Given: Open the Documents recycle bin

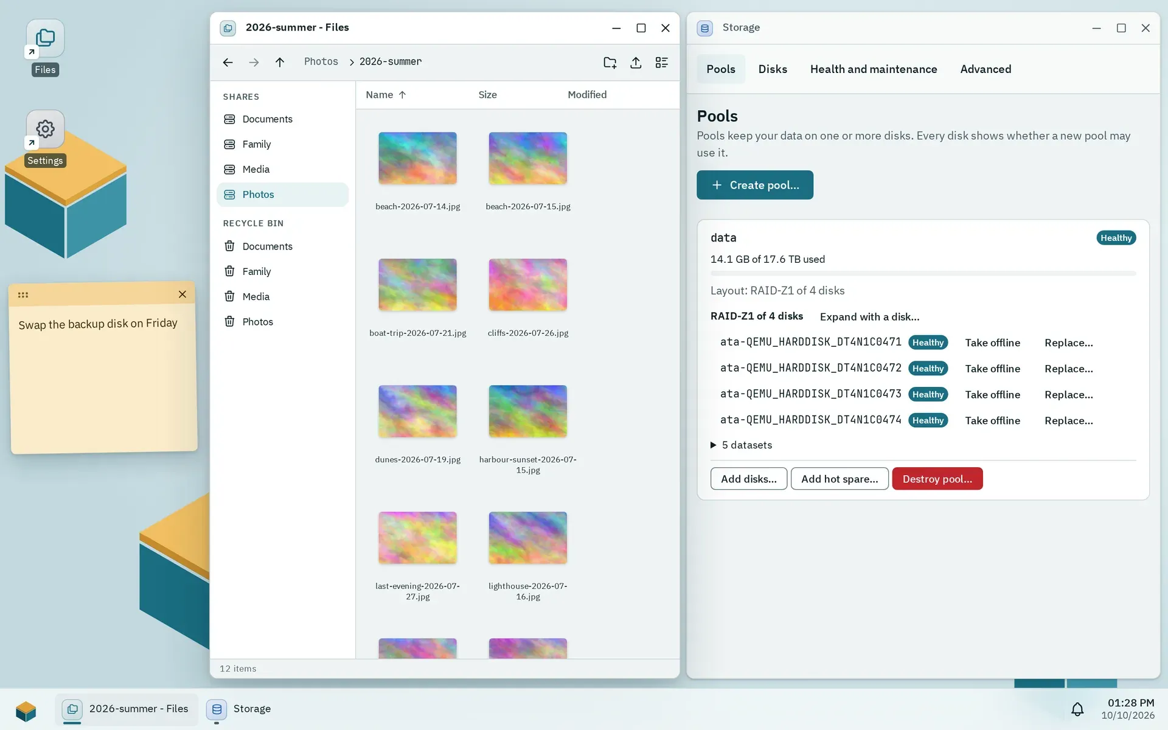Looking at the screenshot, I should pos(282,246).
